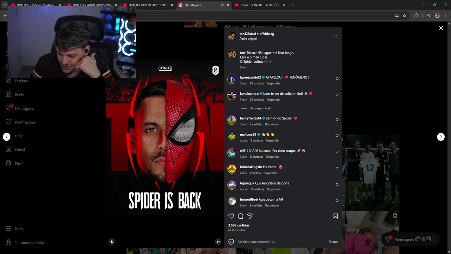The width and height of the screenshot is (451, 254).
Task: Open kenuleandro's profile picture
Action: [x=232, y=95]
